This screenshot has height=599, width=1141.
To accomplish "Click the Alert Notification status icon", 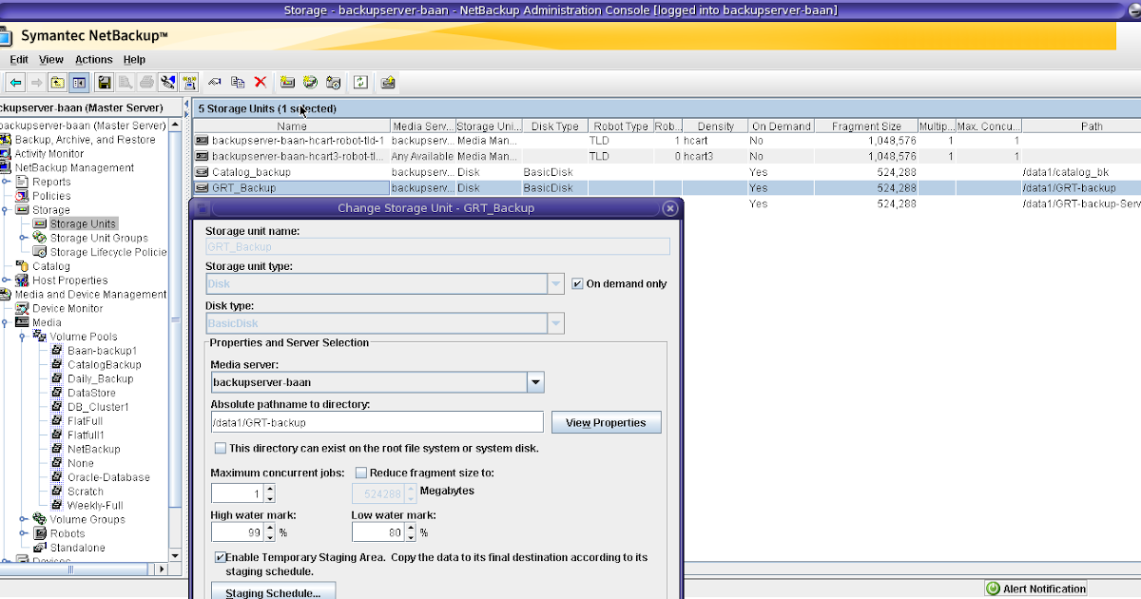I will click(993, 589).
